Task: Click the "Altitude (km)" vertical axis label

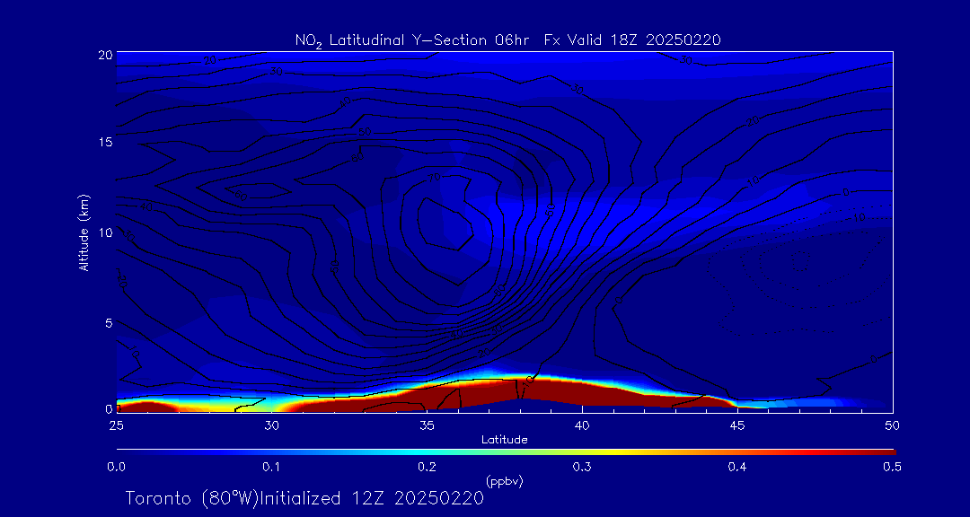Action: pyautogui.click(x=84, y=232)
